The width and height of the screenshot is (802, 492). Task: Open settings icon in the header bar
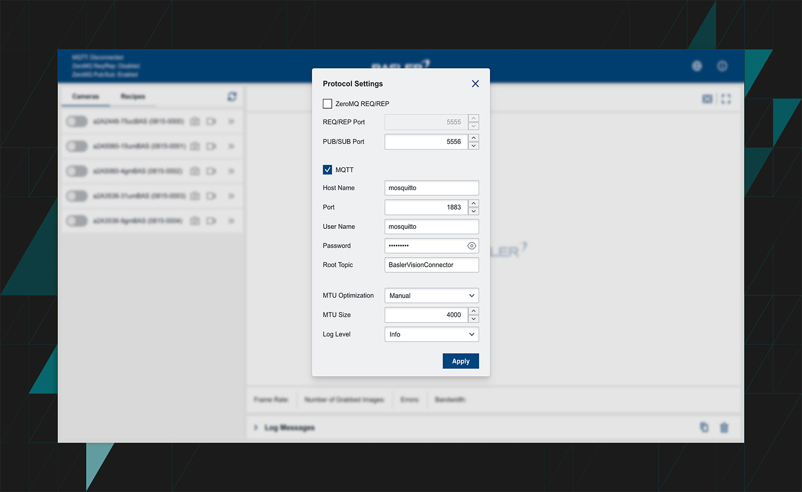[x=697, y=66]
